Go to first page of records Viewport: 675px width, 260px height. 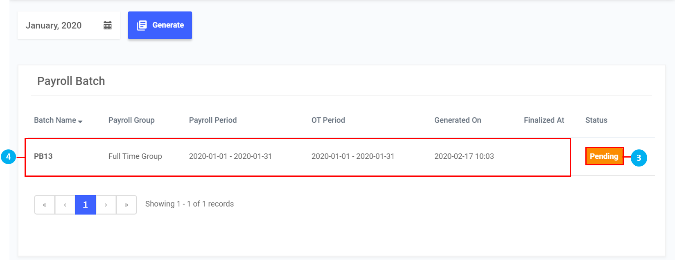coord(45,204)
